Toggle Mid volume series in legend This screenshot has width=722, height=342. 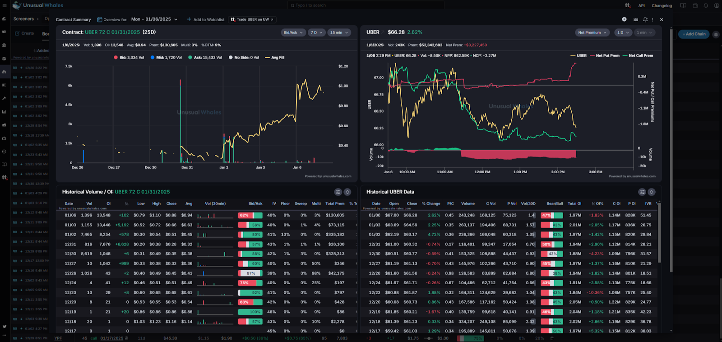(x=166, y=57)
